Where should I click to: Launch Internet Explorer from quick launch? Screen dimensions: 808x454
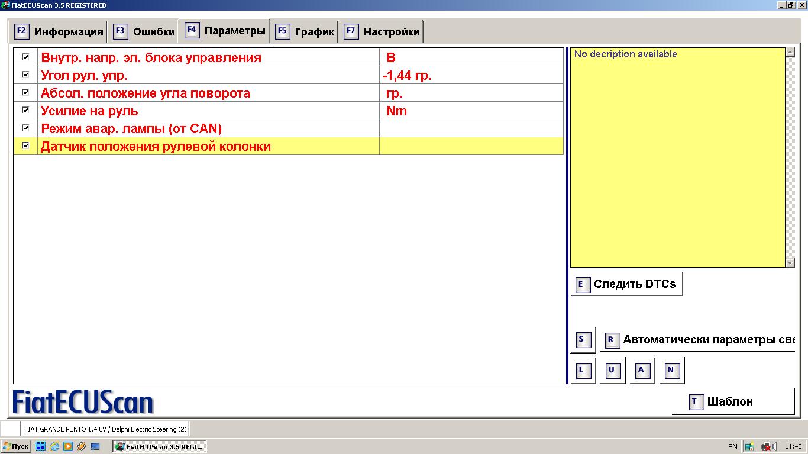(x=54, y=447)
